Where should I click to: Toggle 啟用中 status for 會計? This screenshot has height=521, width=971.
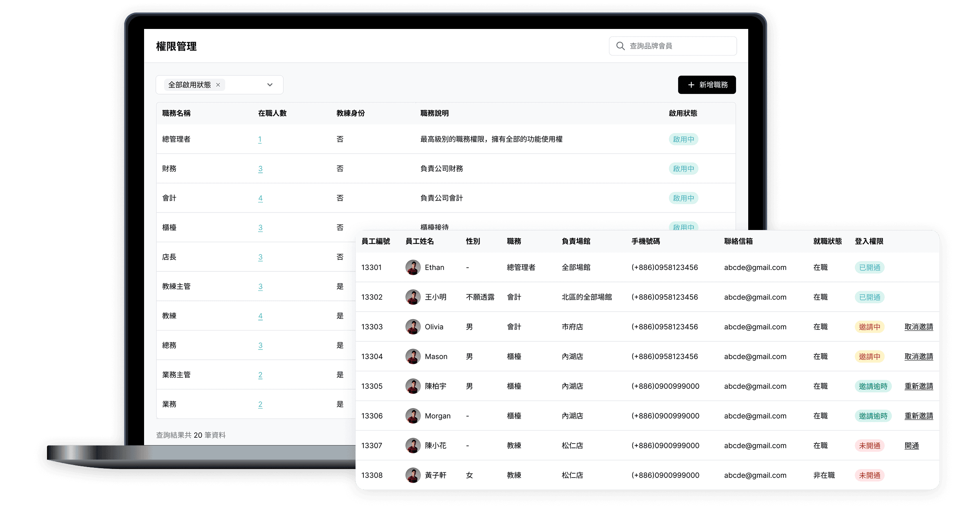pos(683,198)
